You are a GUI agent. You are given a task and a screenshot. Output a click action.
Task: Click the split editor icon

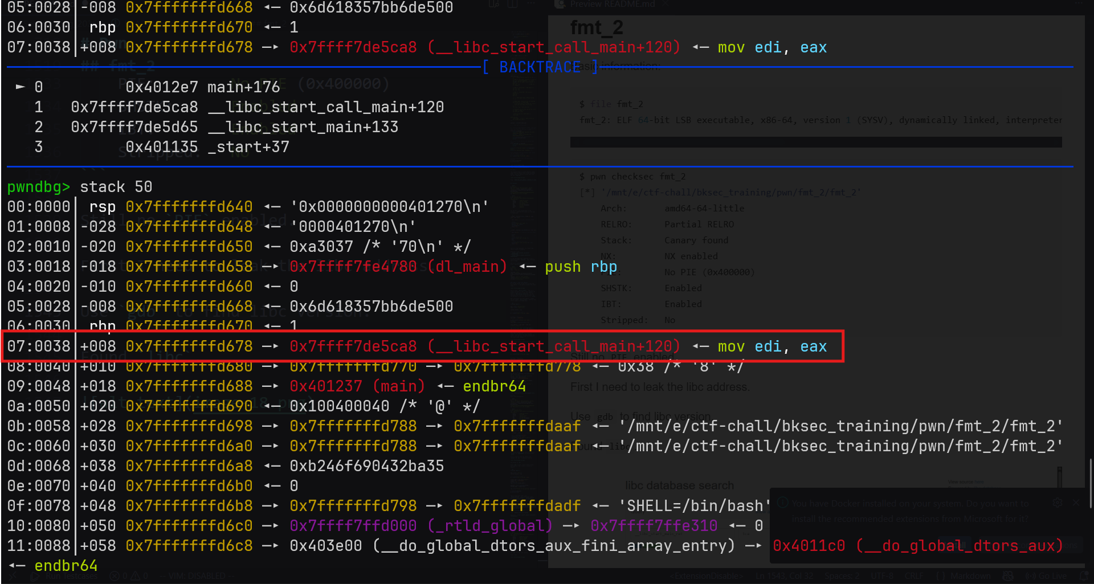[x=513, y=4]
